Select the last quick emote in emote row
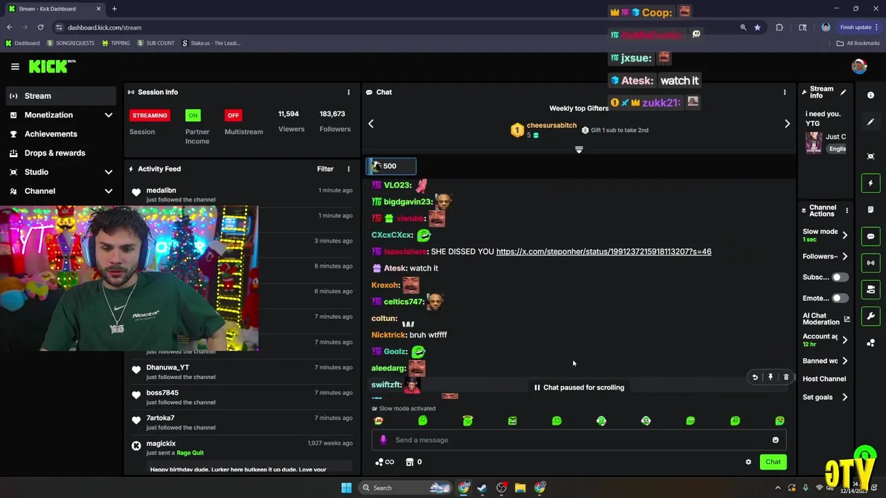The image size is (886, 498). point(779,421)
